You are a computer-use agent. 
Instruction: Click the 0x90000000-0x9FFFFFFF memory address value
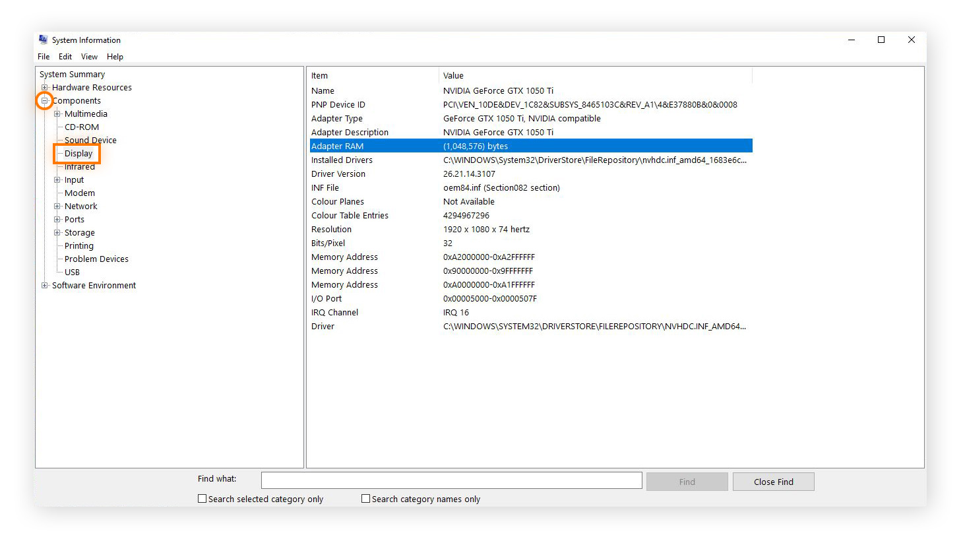488,271
